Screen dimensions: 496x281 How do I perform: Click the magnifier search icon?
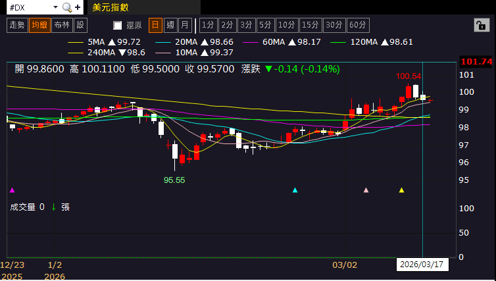click(x=67, y=8)
